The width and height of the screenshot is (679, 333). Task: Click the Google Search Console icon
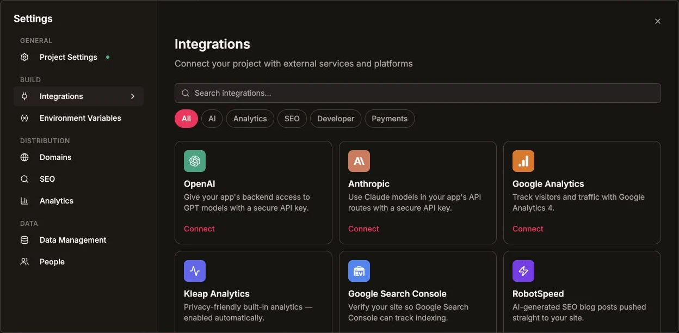click(359, 271)
